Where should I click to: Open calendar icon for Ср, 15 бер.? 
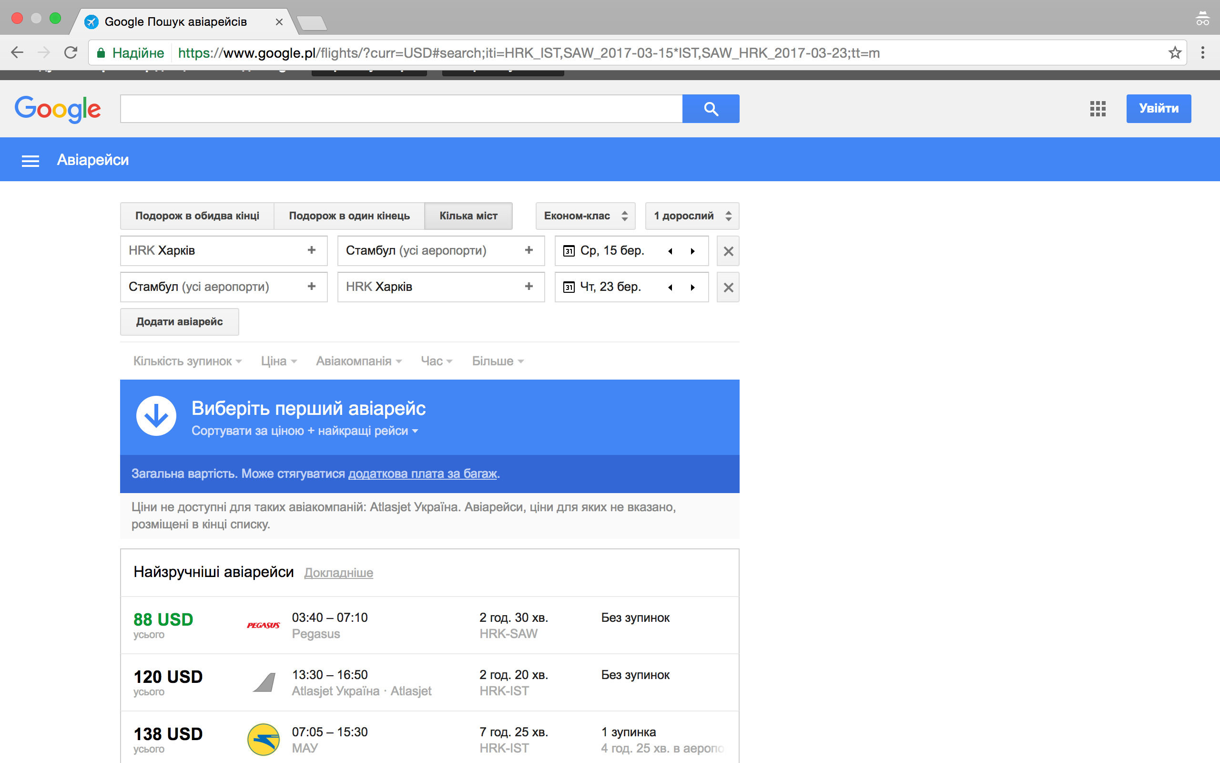[569, 251]
